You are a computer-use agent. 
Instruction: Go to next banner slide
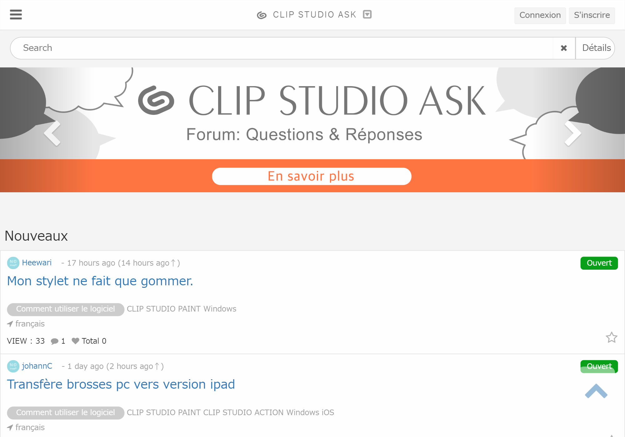(572, 133)
